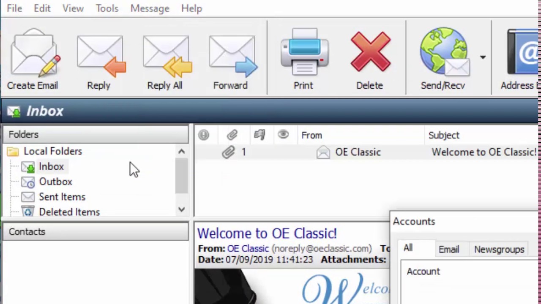Open the View menu
The height and width of the screenshot is (304, 541).
click(73, 8)
